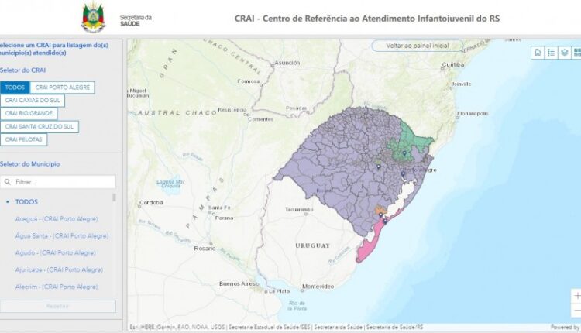
Task: Open the map bookmarks icon
Action: click(x=537, y=53)
